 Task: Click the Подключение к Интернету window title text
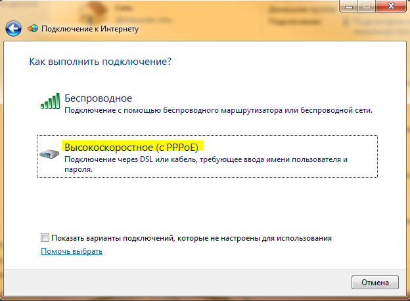pos(90,30)
